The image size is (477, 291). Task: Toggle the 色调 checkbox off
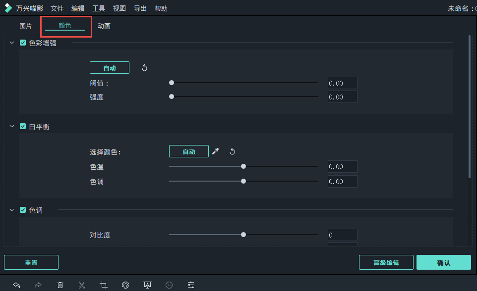[23, 210]
